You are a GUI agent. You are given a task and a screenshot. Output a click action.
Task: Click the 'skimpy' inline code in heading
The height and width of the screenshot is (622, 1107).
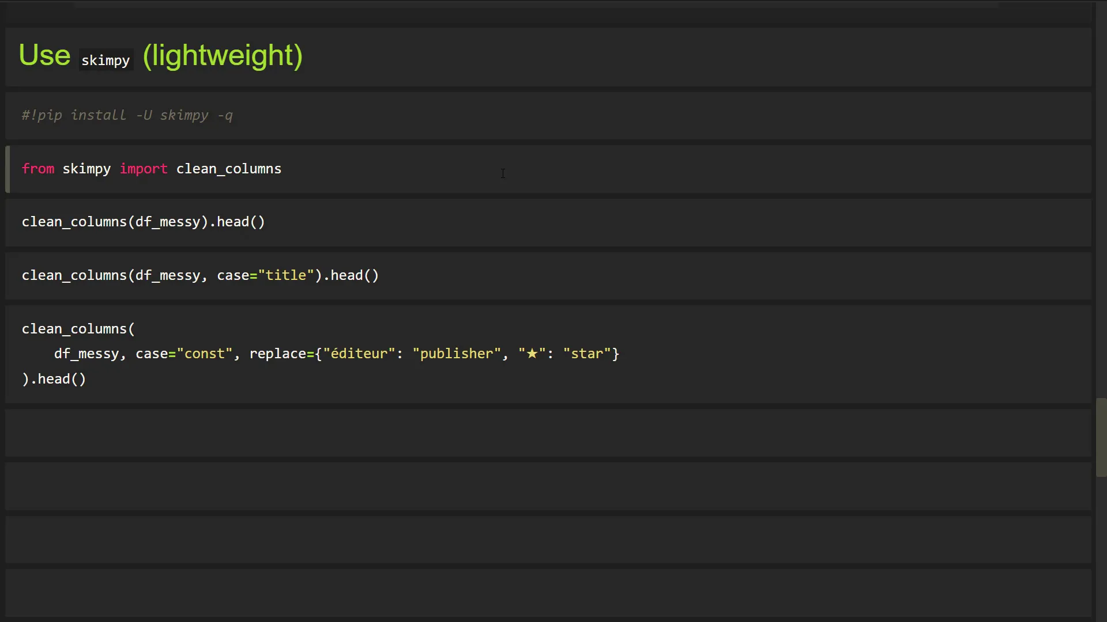point(106,60)
